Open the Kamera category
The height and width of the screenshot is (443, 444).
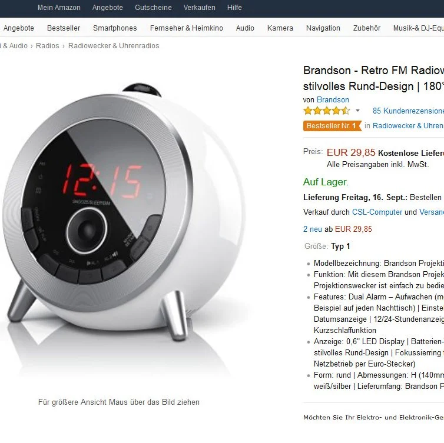[x=280, y=28]
